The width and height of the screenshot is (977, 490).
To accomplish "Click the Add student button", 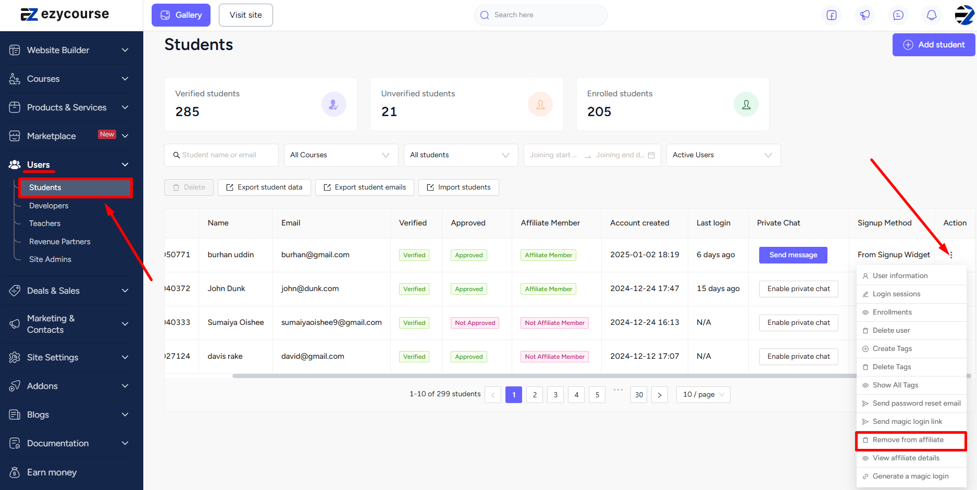I will (934, 45).
